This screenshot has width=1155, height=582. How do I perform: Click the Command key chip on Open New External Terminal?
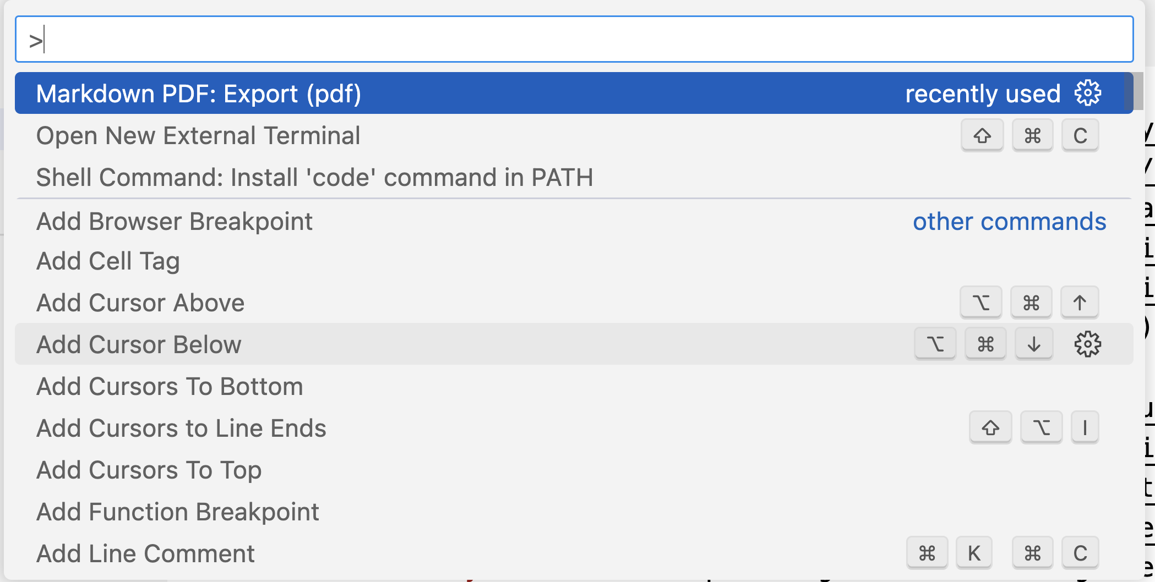[x=1032, y=135]
